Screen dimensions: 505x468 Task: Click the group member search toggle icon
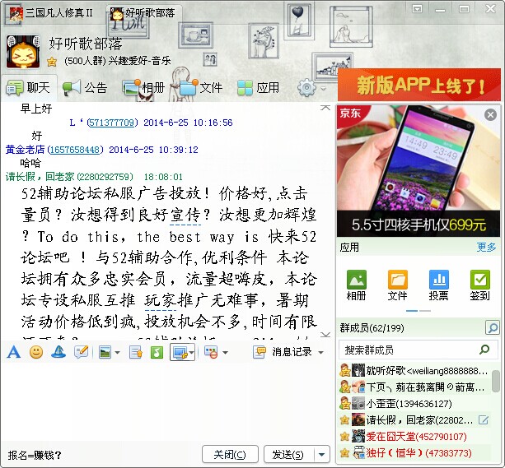(493, 328)
